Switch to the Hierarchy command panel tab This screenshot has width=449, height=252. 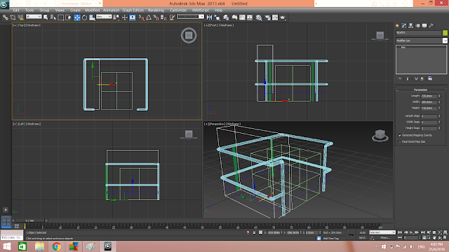(411, 26)
